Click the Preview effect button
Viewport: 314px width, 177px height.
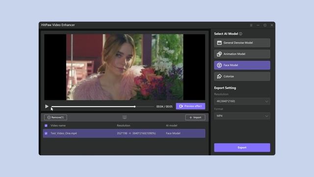(x=190, y=106)
